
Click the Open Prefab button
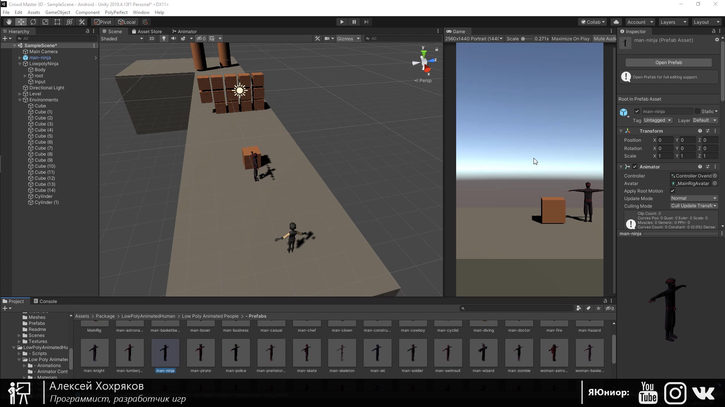pyautogui.click(x=669, y=63)
